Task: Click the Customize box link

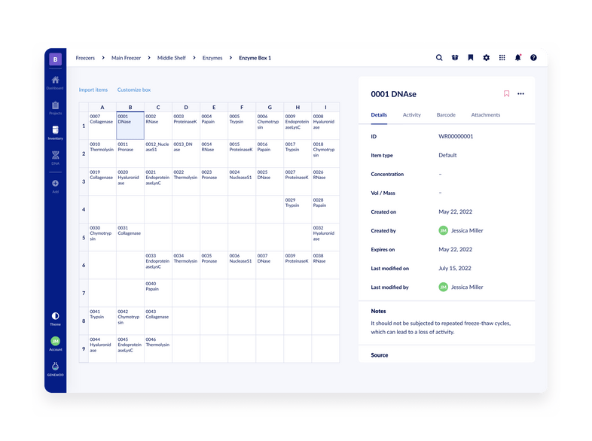Action: (x=134, y=90)
